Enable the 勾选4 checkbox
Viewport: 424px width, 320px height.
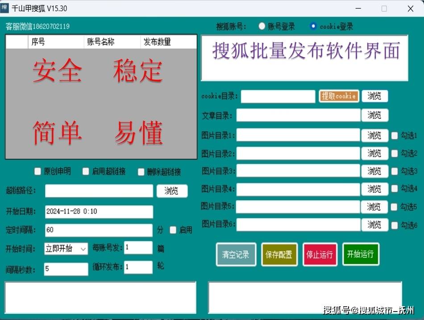click(x=395, y=188)
